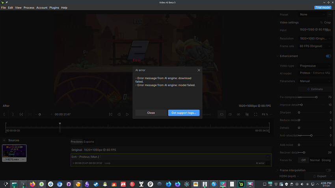The width and height of the screenshot is (335, 188).
Task: Adjust the Add noise slider handle
Action: (x=299, y=145)
